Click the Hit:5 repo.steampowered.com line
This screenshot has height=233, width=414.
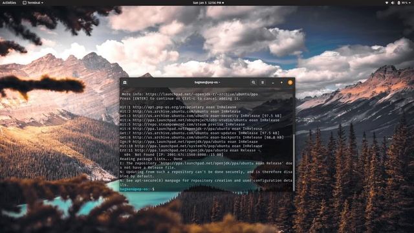point(182,124)
